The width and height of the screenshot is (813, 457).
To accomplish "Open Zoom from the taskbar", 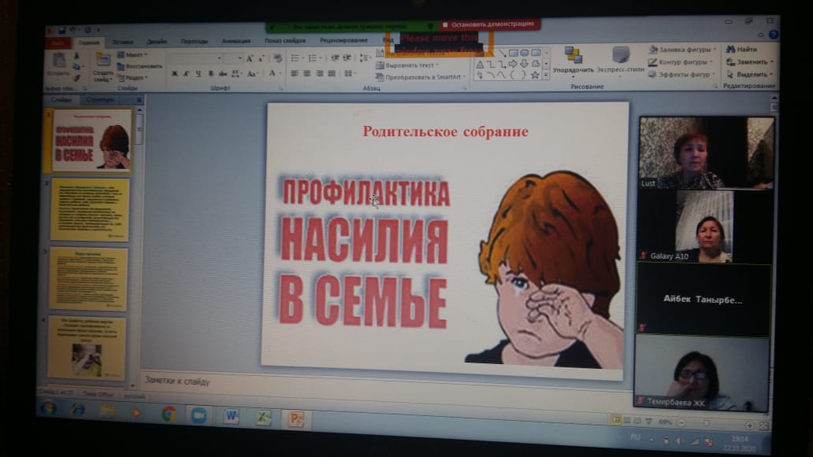I will coord(199,415).
